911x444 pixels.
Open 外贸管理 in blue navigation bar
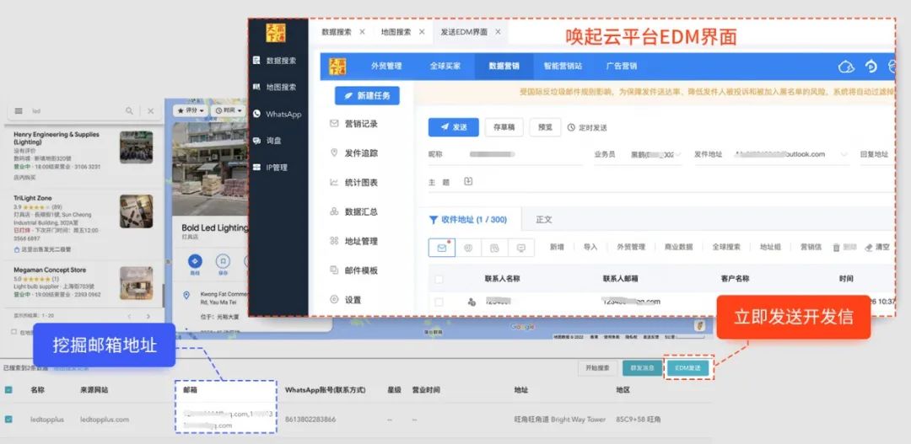pos(386,67)
